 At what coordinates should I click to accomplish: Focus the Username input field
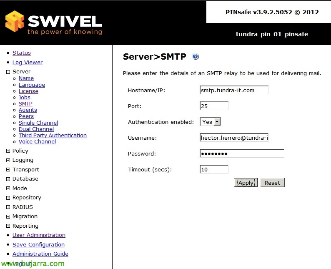pyautogui.click(x=234, y=138)
